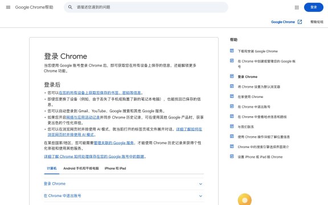
Task: Open sidebar article 将 Chrome 设置为默认浏览器
Action: tap(259, 87)
